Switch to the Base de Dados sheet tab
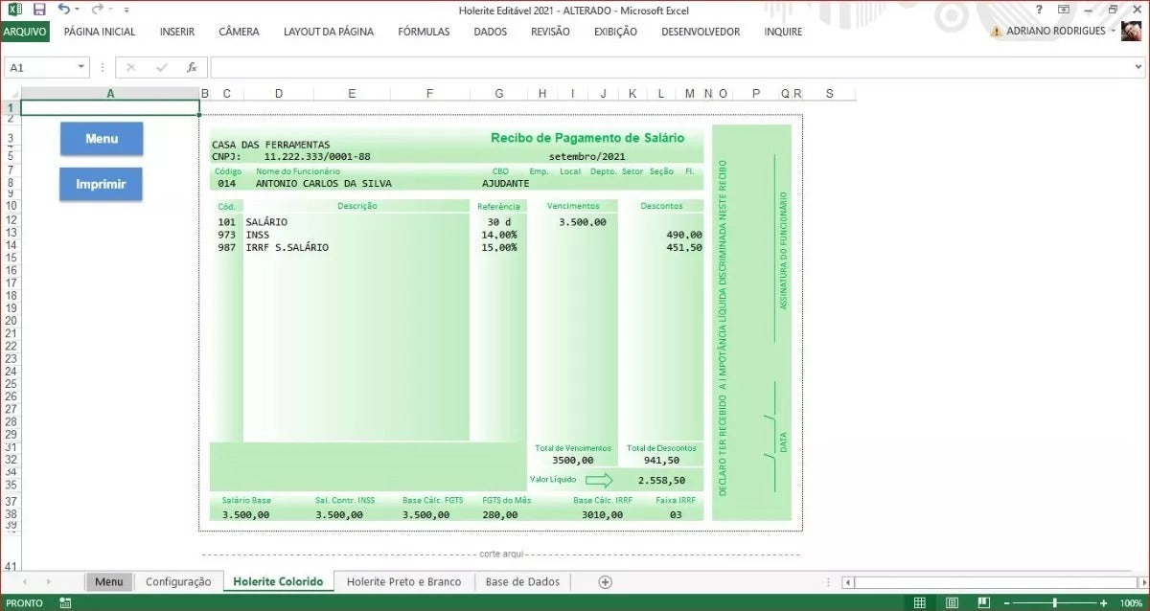The height and width of the screenshot is (611, 1150). coord(522,581)
